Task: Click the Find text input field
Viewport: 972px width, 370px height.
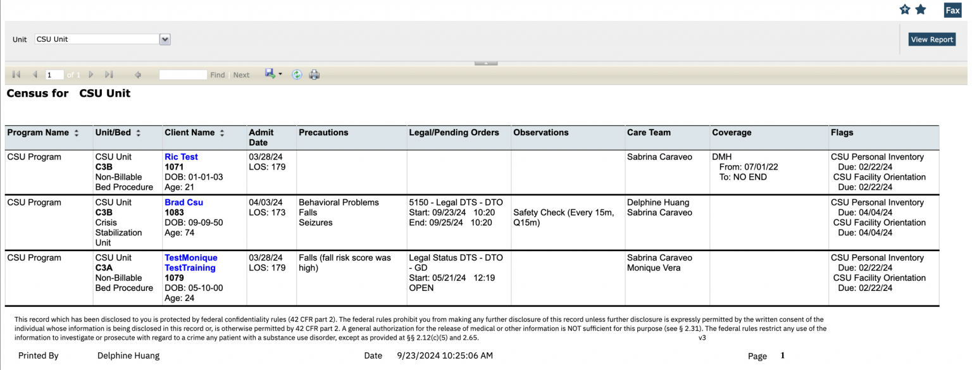Action: [x=183, y=75]
